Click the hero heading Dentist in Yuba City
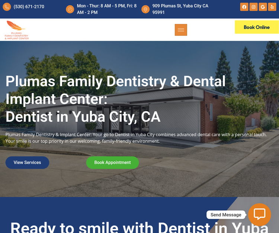279x233 pixels. 83,117
